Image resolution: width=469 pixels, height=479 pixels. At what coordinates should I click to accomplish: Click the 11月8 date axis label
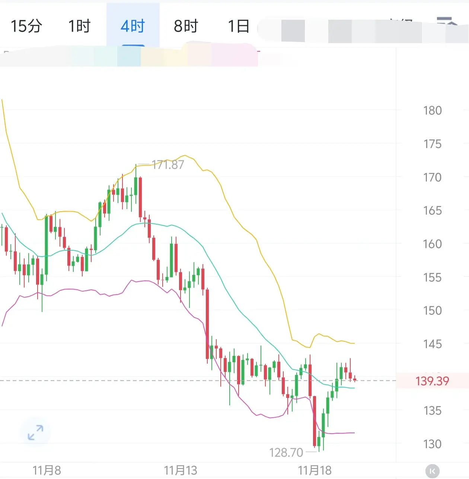point(47,470)
